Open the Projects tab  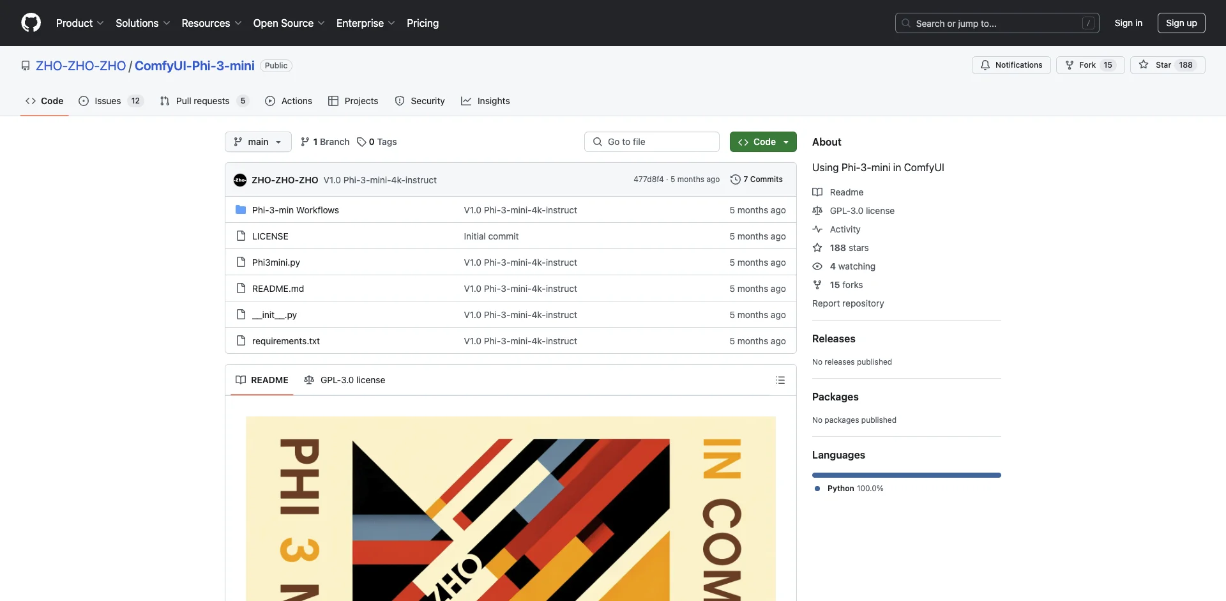pyautogui.click(x=353, y=101)
